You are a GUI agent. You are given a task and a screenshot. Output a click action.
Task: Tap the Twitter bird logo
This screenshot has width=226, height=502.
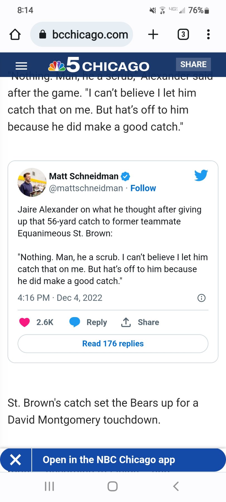[x=201, y=175]
